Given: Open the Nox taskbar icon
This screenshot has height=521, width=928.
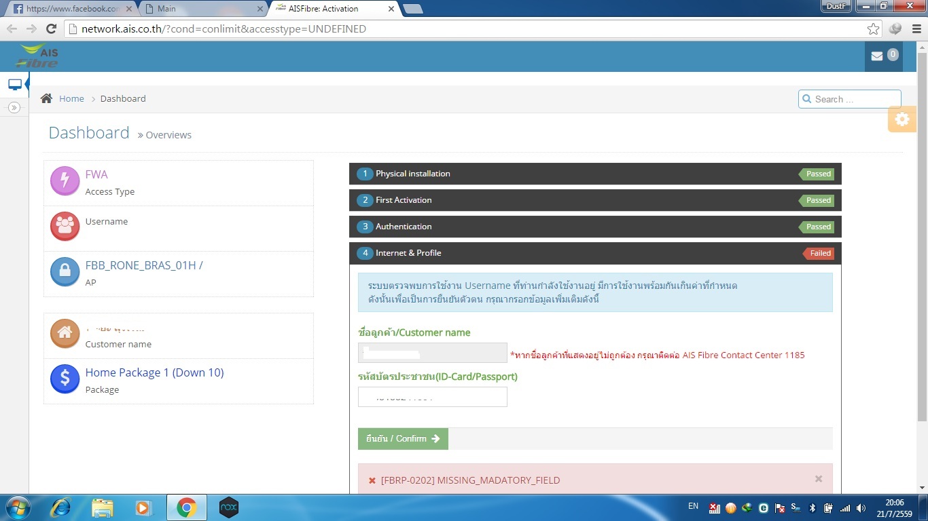Looking at the screenshot, I should coord(229,507).
